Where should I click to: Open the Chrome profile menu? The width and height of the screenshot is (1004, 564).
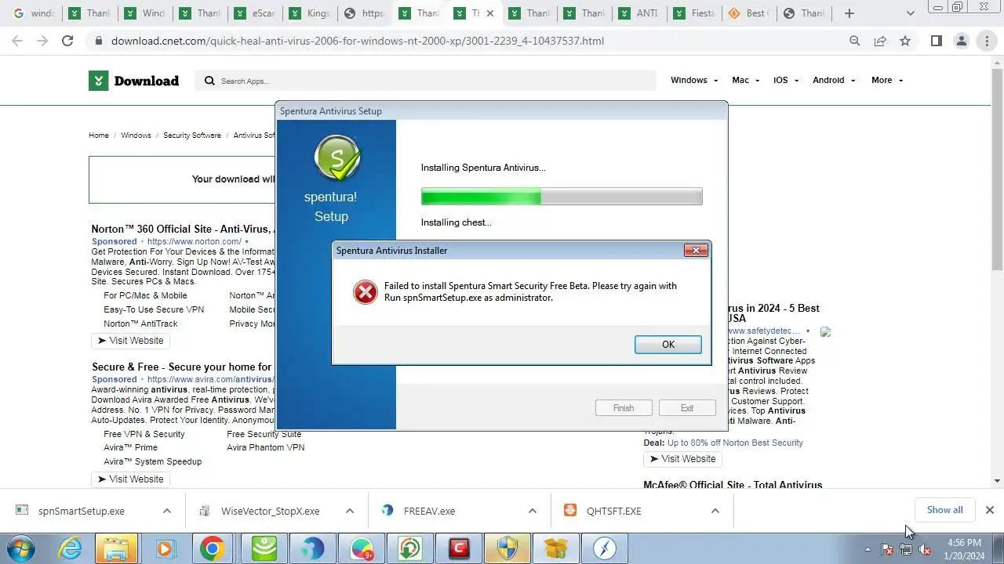coord(962,41)
